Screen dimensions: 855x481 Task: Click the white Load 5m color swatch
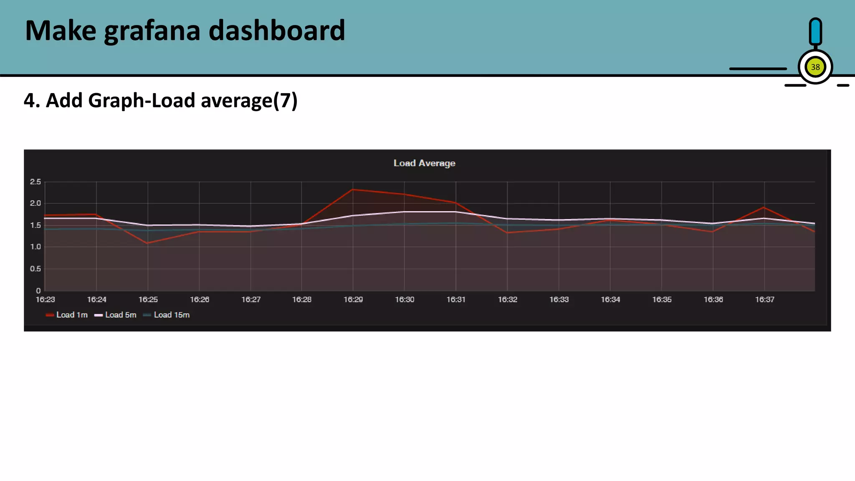(x=99, y=315)
